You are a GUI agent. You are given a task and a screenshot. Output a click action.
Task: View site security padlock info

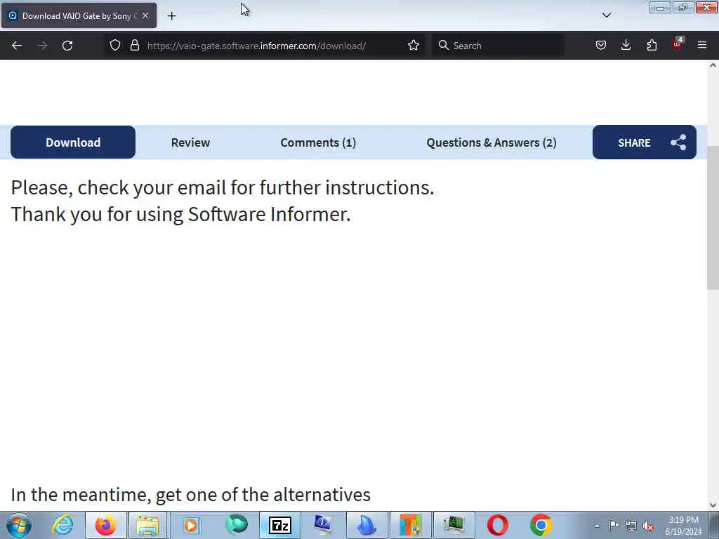(134, 46)
